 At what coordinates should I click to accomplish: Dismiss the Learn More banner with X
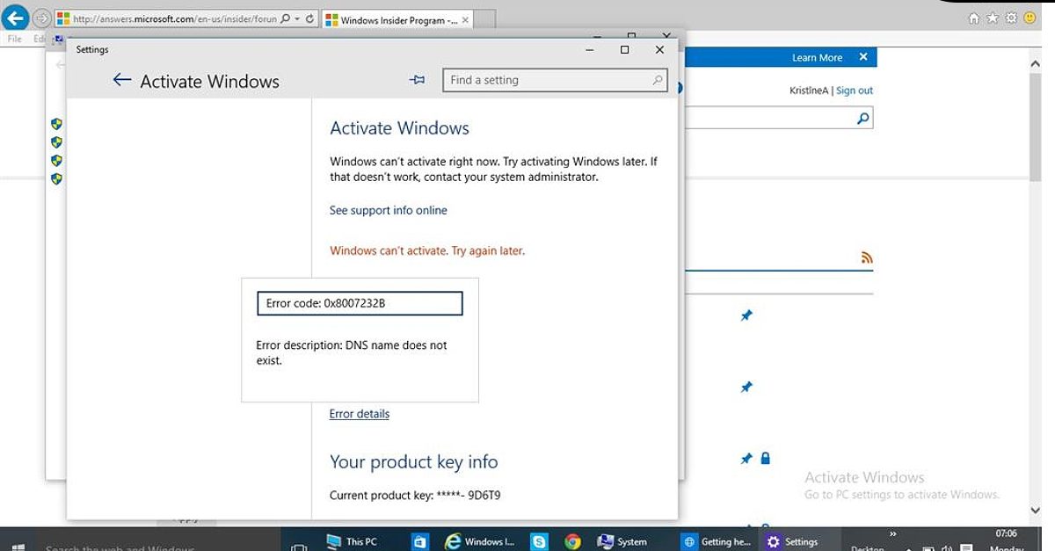pyautogui.click(x=863, y=57)
